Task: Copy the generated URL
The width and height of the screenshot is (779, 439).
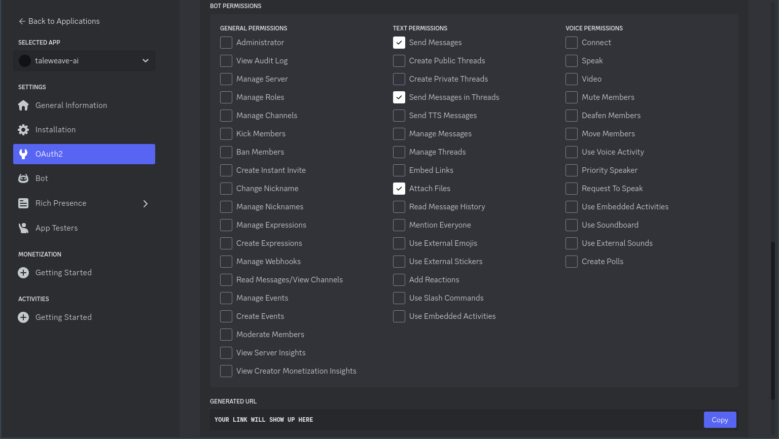Action: [720, 420]
